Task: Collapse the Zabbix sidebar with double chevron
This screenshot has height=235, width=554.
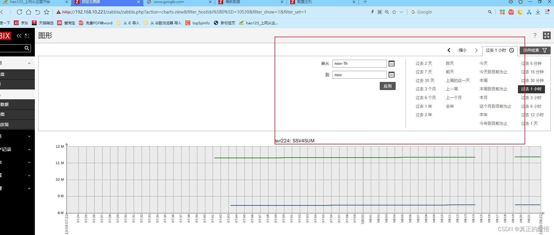Action: tap(19, 36)
